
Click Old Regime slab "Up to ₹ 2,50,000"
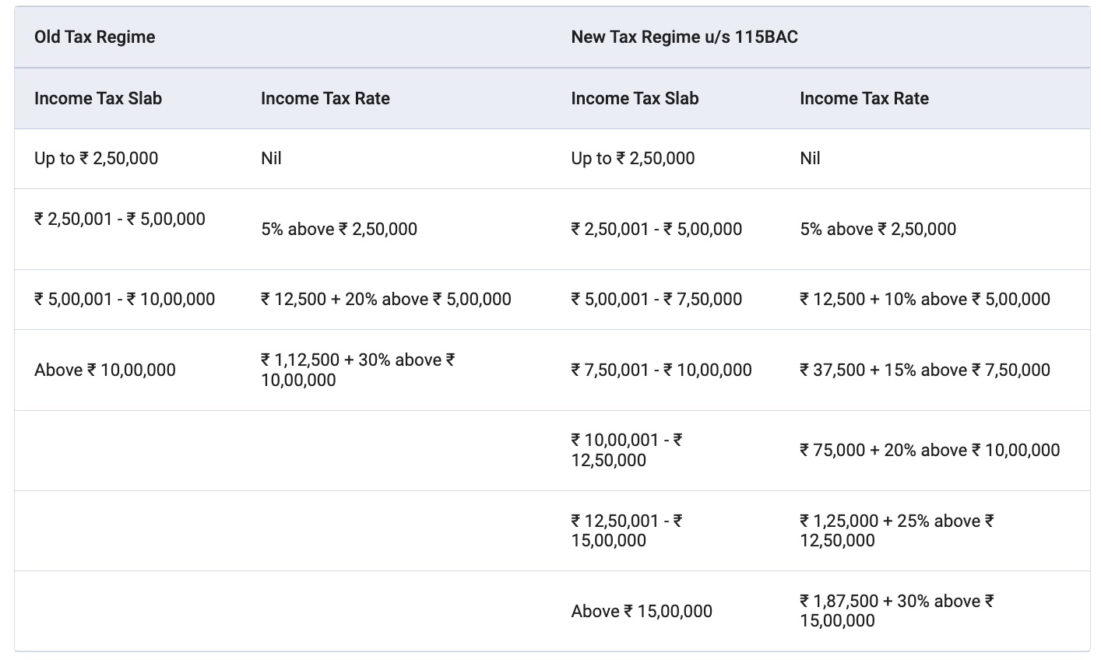click(97, 159)
